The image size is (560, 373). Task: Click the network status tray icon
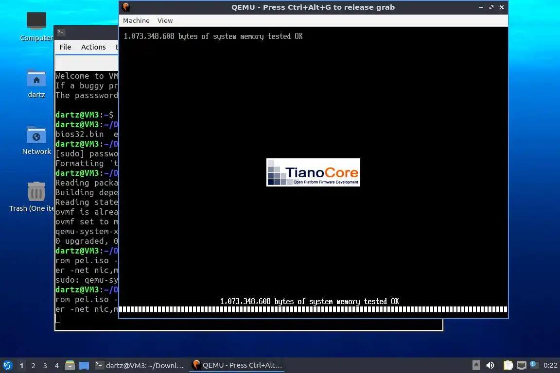coord(522,366)
